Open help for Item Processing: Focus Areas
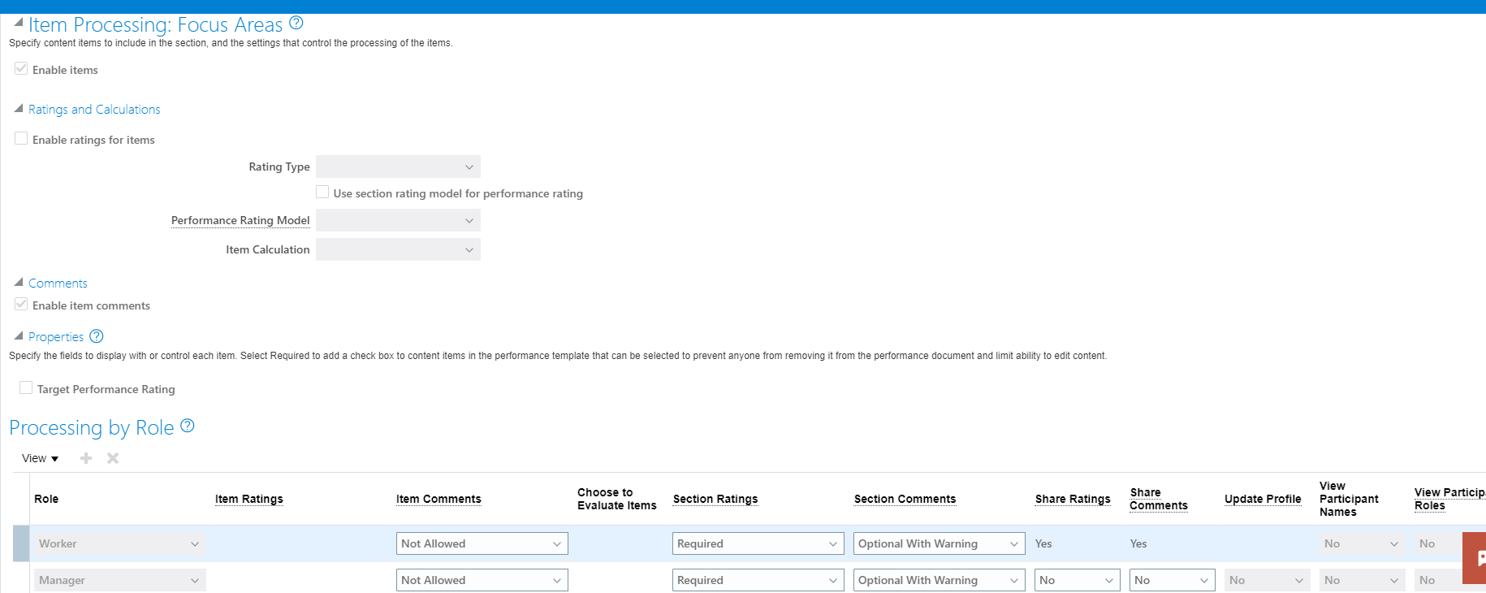 click(296, 23)
